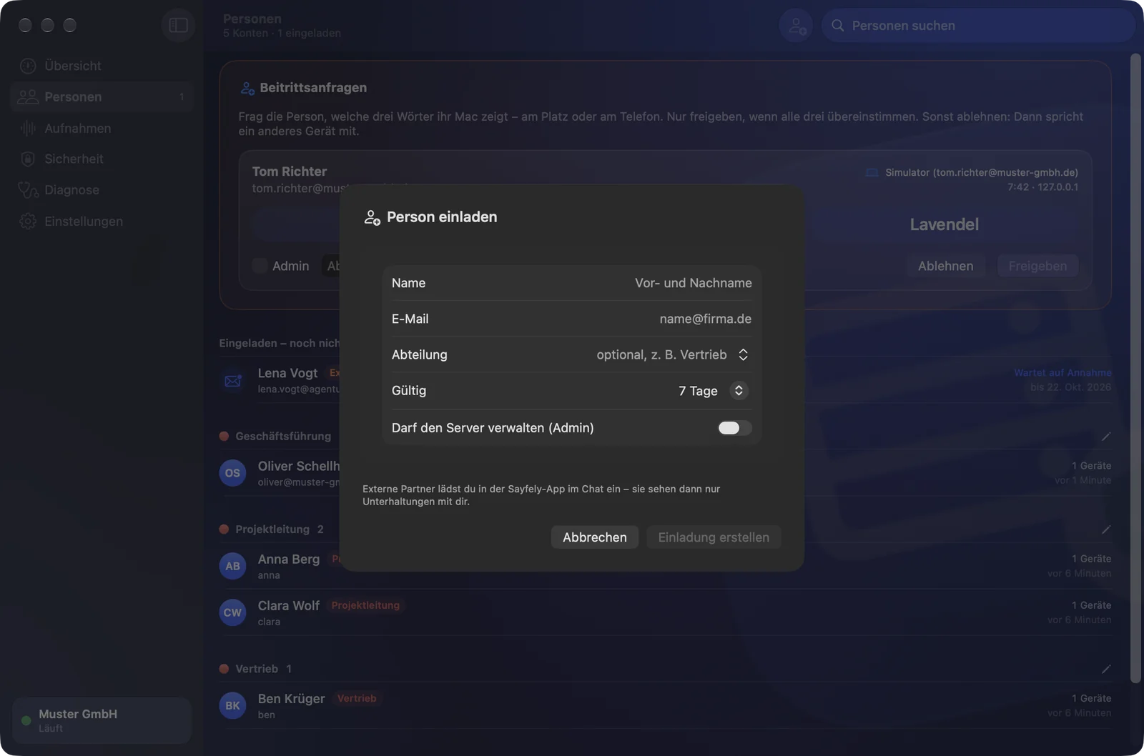Click the BK avatar for Ben Krüger
The image size is (1144, 756).
point(233,705)
